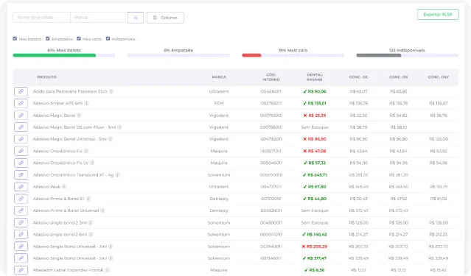Click the Dental Pasane R$ 57,32 price

(315, 163)
